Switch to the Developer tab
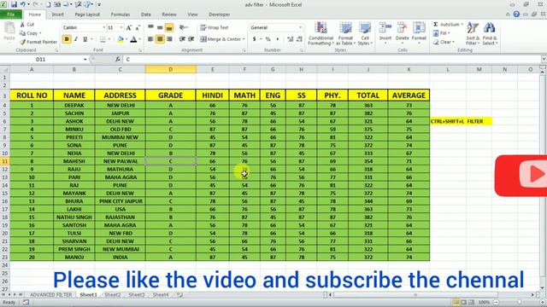Viewport: 547px width, 307px height. coord(219,14)
